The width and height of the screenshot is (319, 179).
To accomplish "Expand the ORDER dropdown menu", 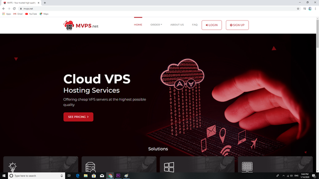I will 156,25.
